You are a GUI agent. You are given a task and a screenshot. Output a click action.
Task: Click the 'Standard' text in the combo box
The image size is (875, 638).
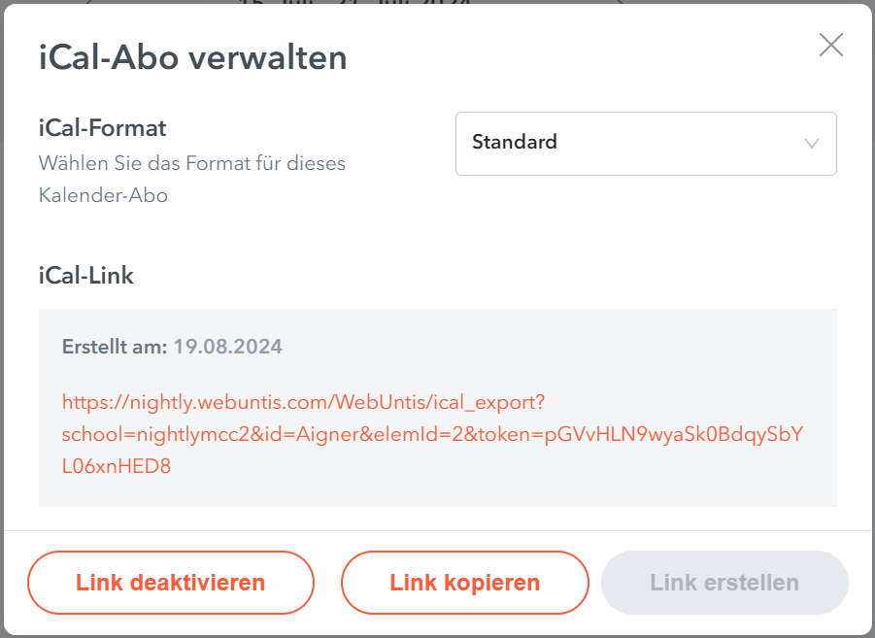pyautogui.click(x=514, y=142)
